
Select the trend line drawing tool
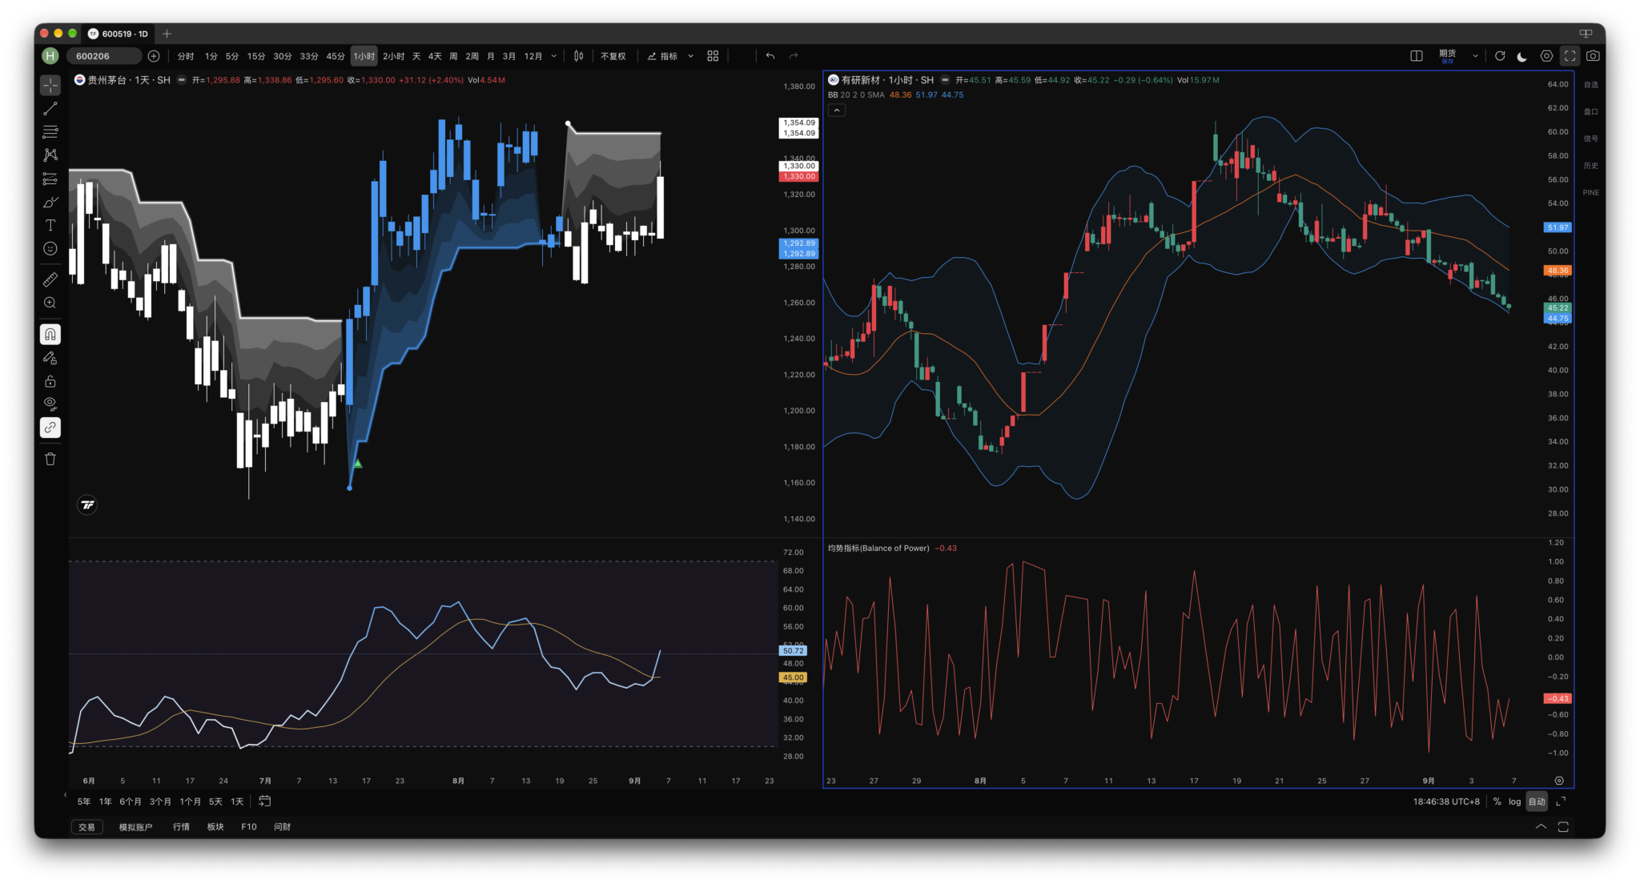pyautogui.click(x=50, y=108)
